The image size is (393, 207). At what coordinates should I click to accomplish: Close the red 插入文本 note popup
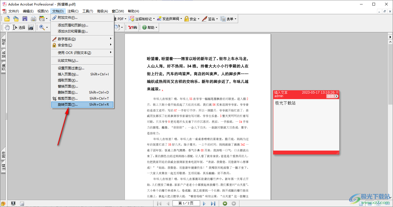coord(337,92)
